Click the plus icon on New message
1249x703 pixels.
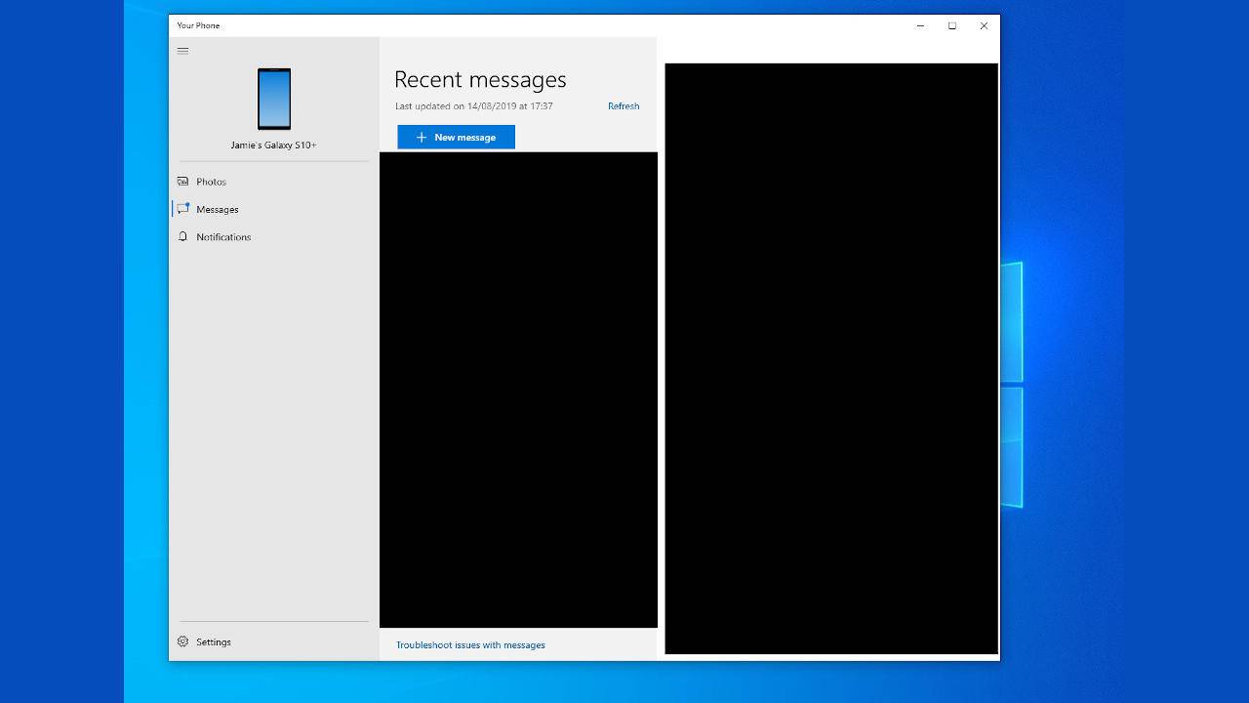click(x=422, y=137)
